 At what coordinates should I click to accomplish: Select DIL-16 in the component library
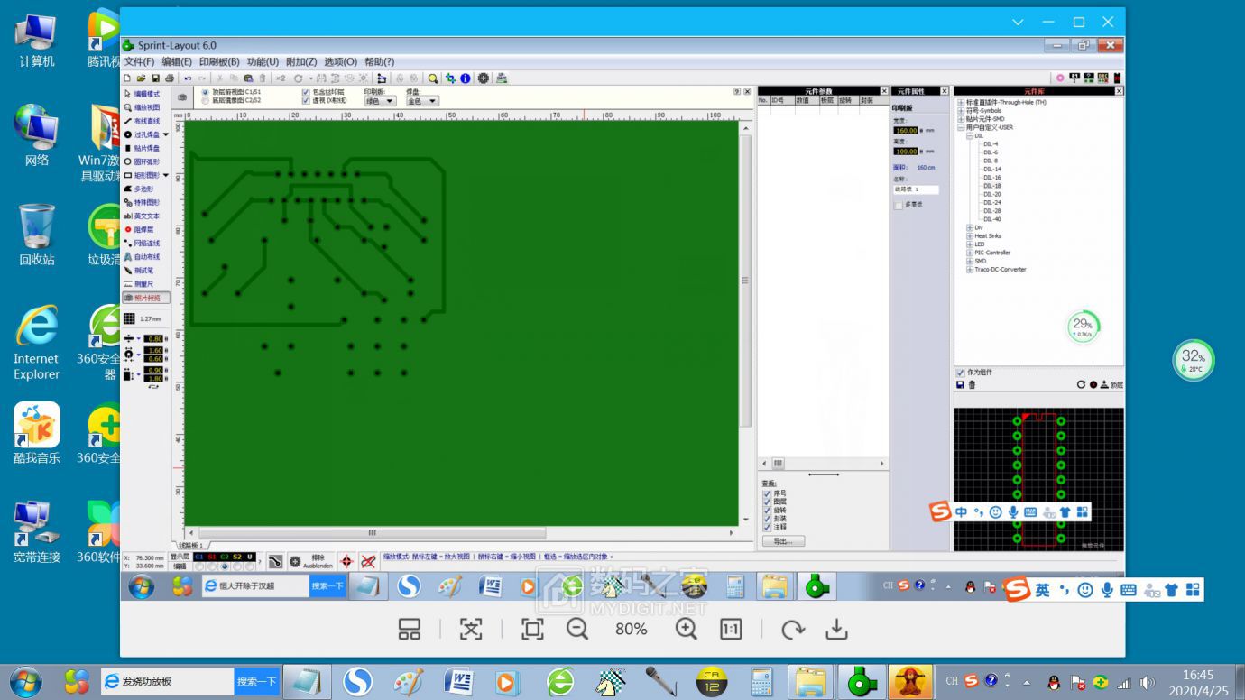[x=991, y=178]
